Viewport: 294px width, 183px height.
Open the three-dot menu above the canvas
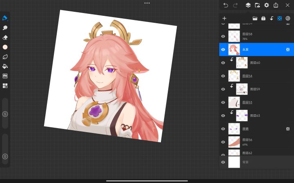[x=147, y=3]
